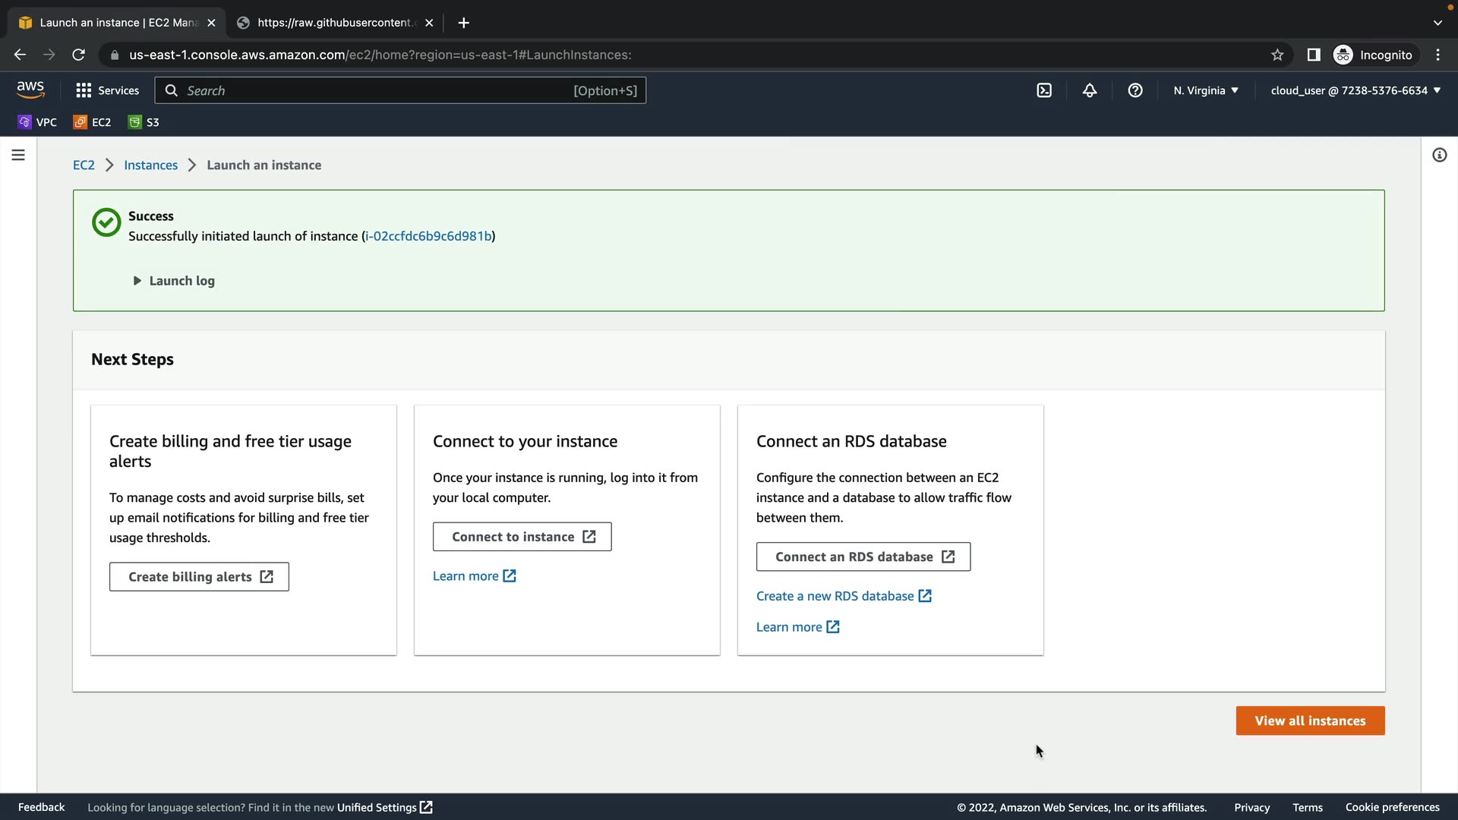Open the info panel icon
The image size is (1458, 820).
(1439, 155)
